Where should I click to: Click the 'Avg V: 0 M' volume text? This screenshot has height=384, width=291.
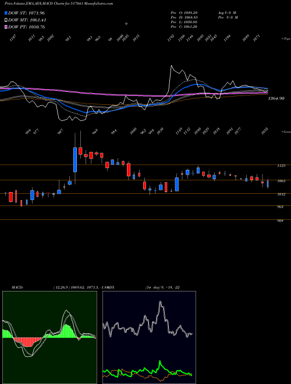[x=227, y=12]
